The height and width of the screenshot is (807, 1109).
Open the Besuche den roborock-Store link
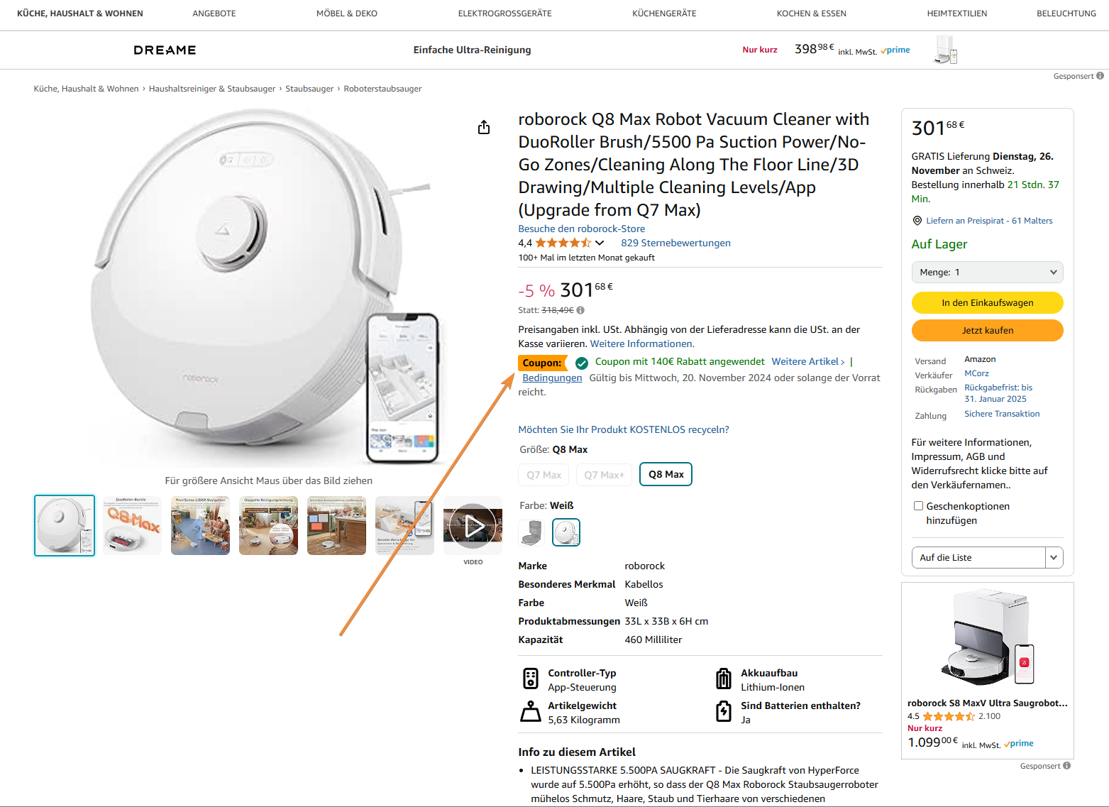click(581, 229)
